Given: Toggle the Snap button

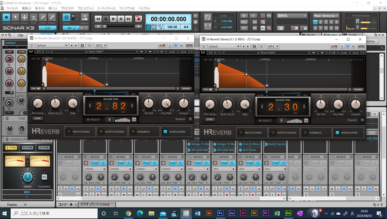Looking at the screenshot, I should coord(66,17).
